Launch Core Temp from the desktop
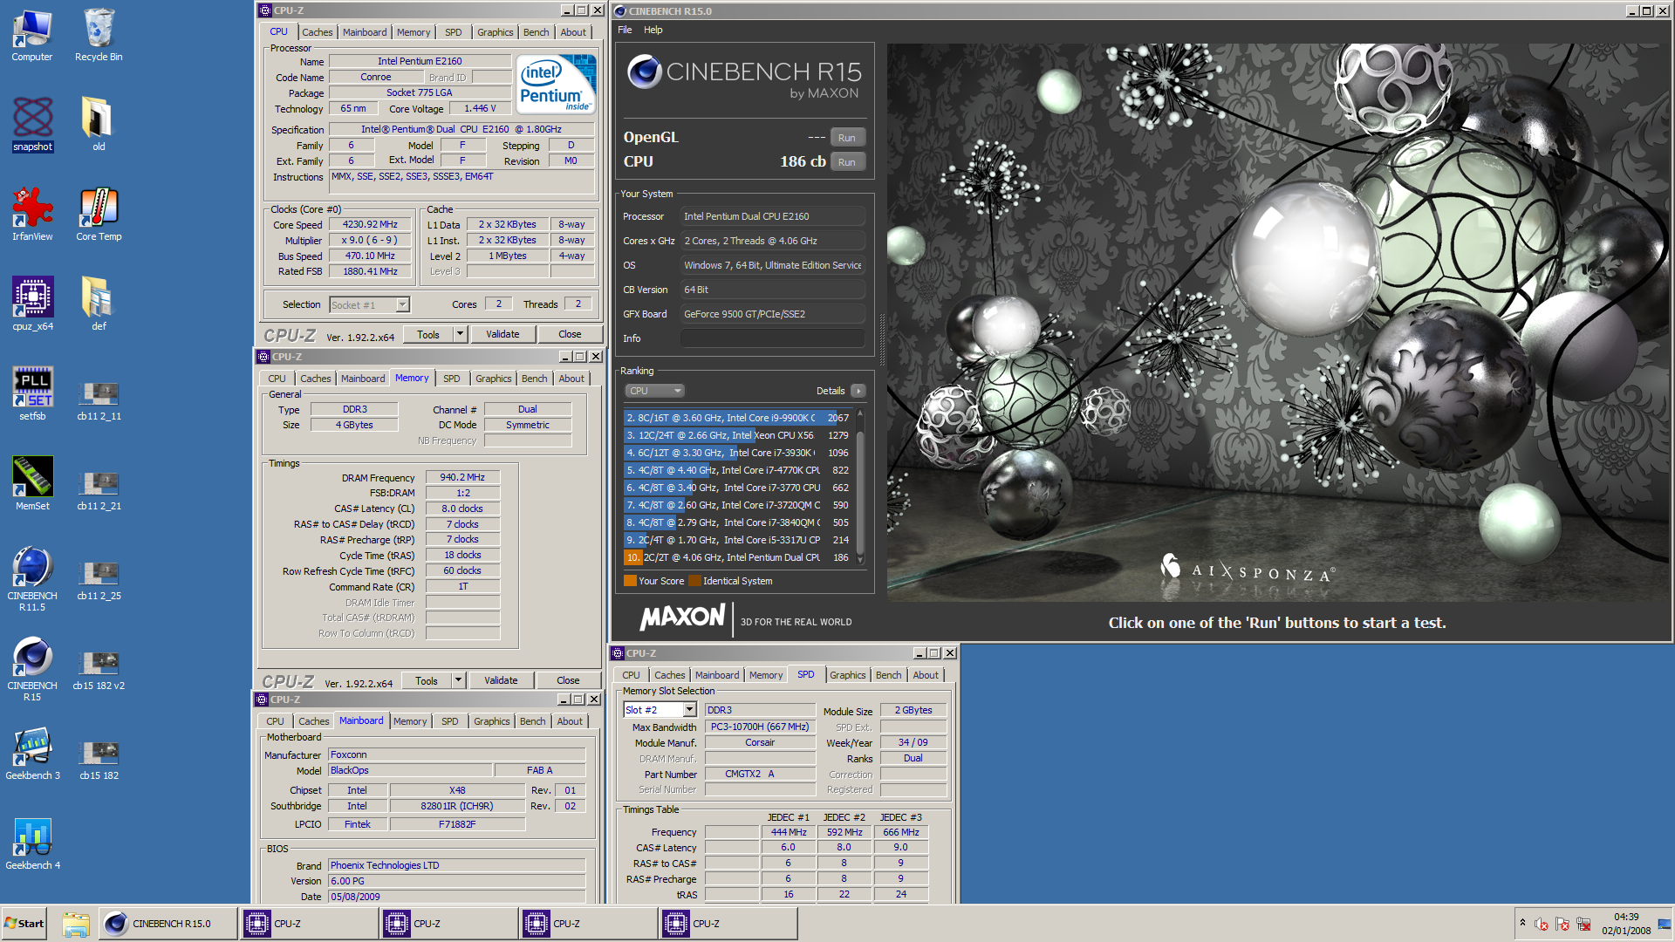Viewport: 1675px width, 942px height. pos(99,215)
